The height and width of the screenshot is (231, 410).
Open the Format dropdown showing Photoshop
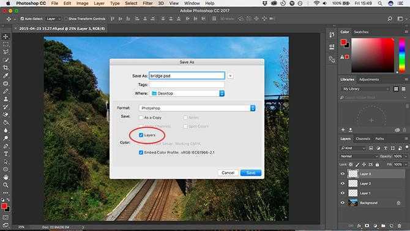[x=197, y=108]
